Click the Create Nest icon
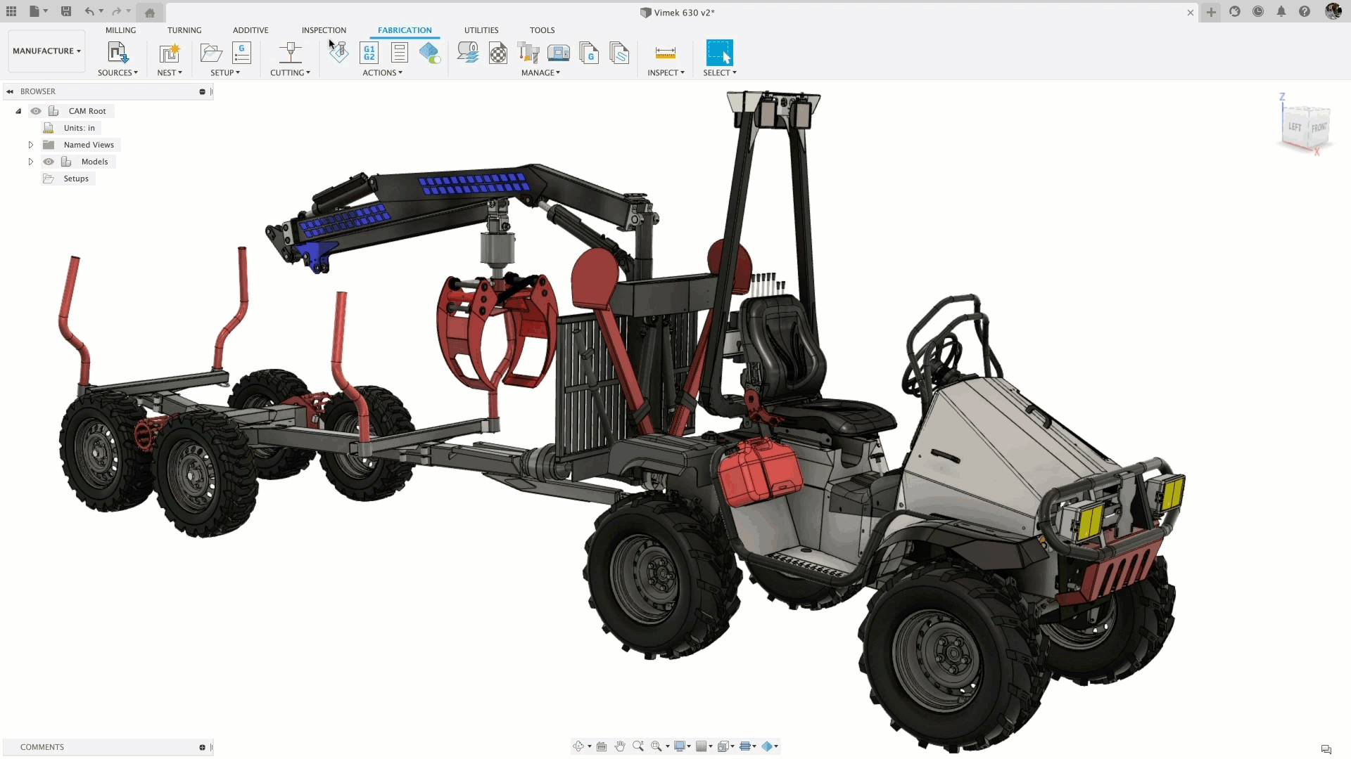This screenshot has width=1351, height=759. click(170, 53)
